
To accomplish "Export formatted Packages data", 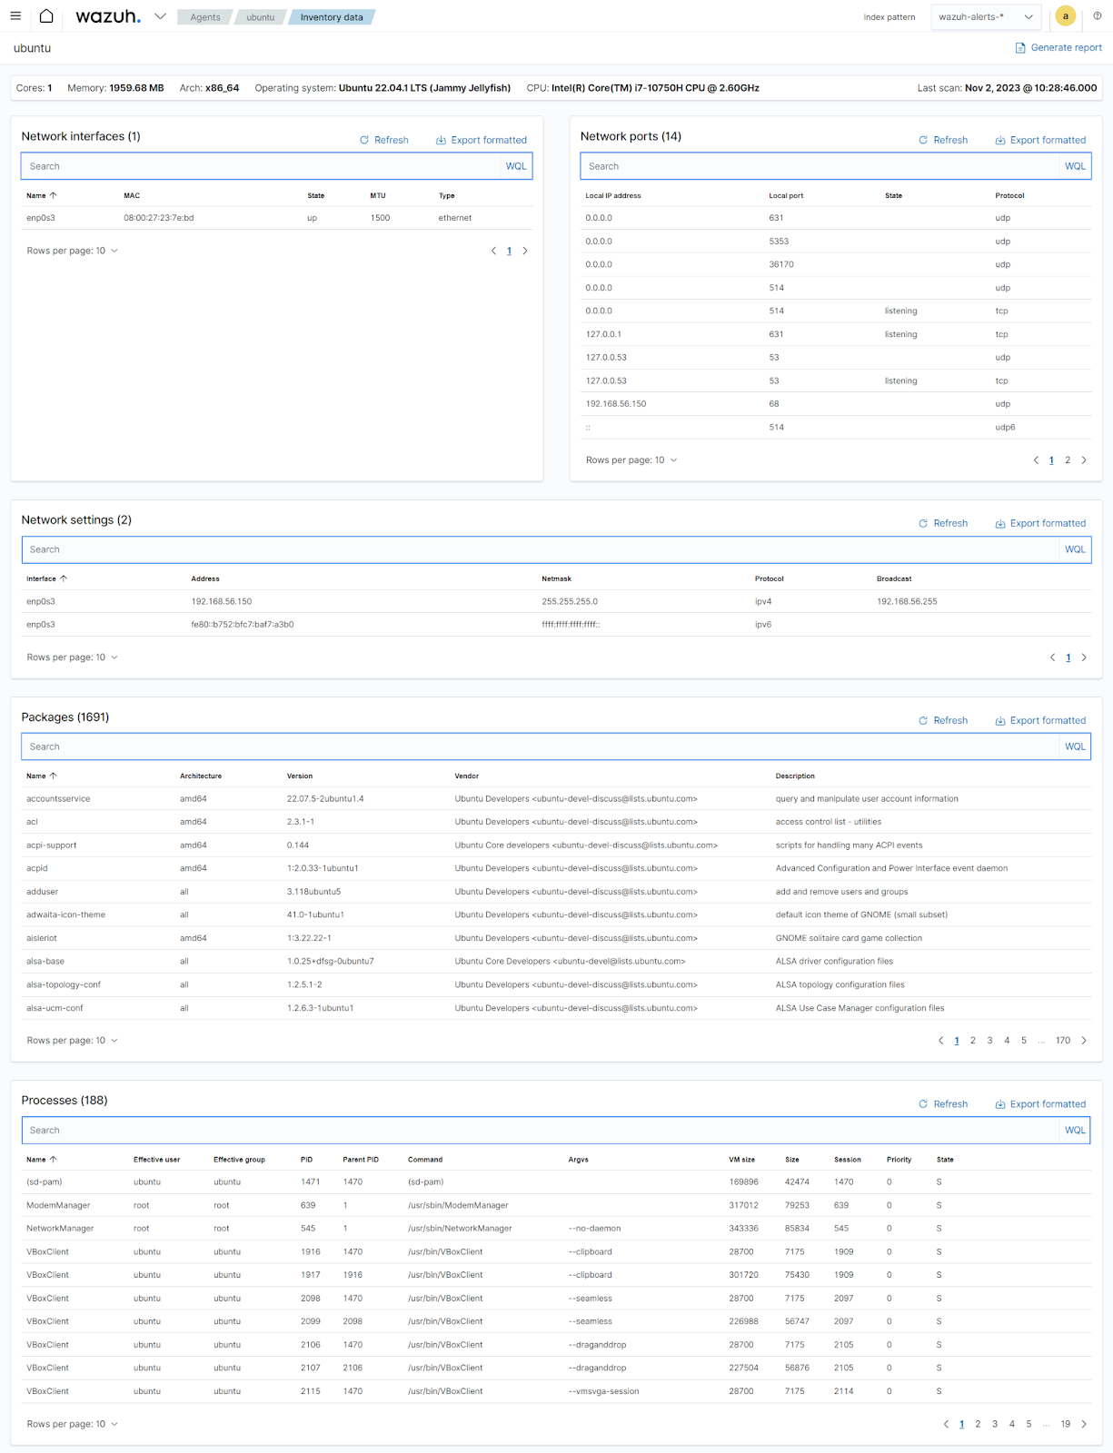I will [1041, 720].
